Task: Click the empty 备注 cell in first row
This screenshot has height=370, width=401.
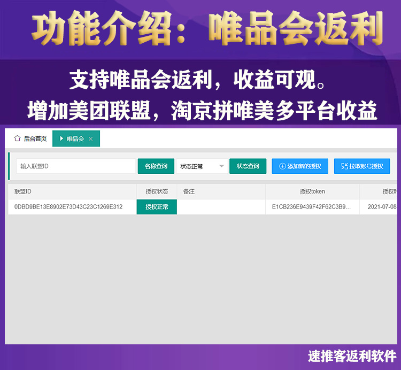Action: [x=221, y=207]
